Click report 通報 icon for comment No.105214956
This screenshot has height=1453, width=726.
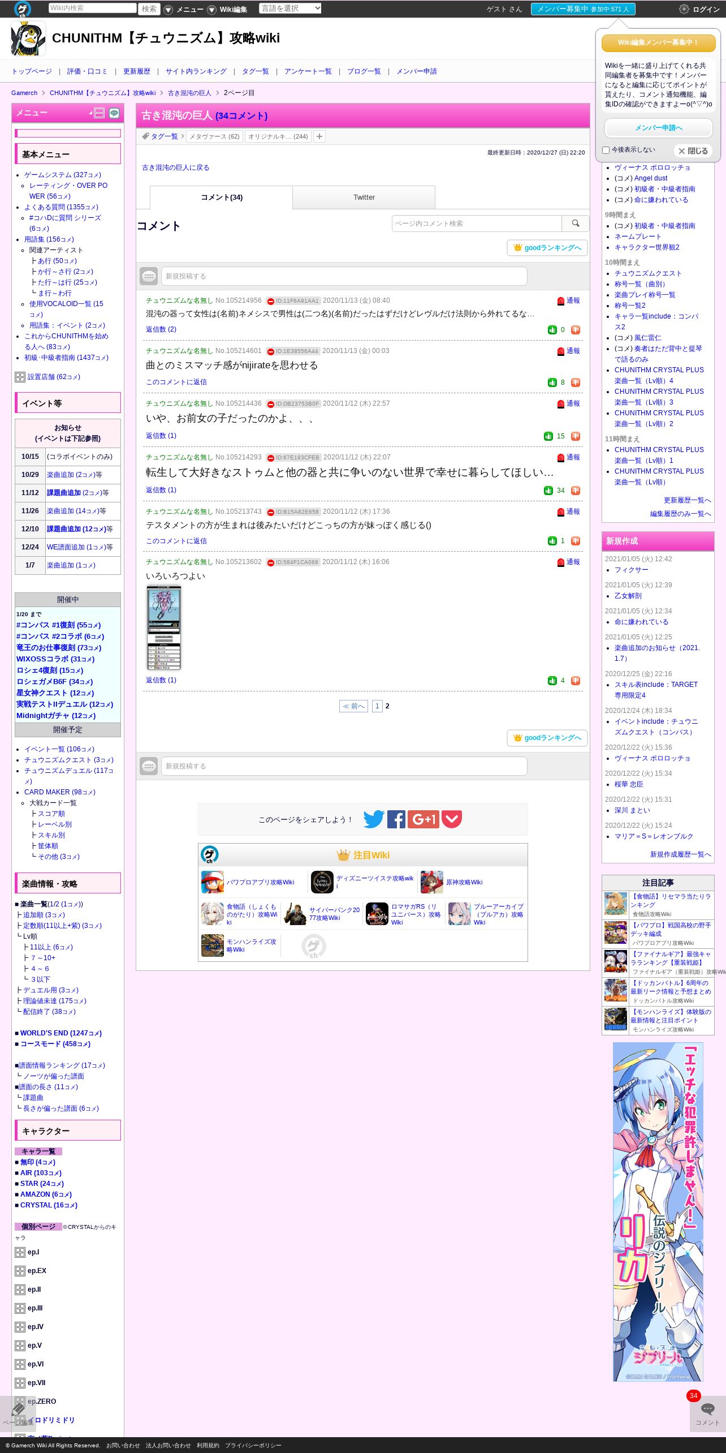click(x=561, y=301)
